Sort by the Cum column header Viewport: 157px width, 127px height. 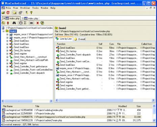pos(112,44)
